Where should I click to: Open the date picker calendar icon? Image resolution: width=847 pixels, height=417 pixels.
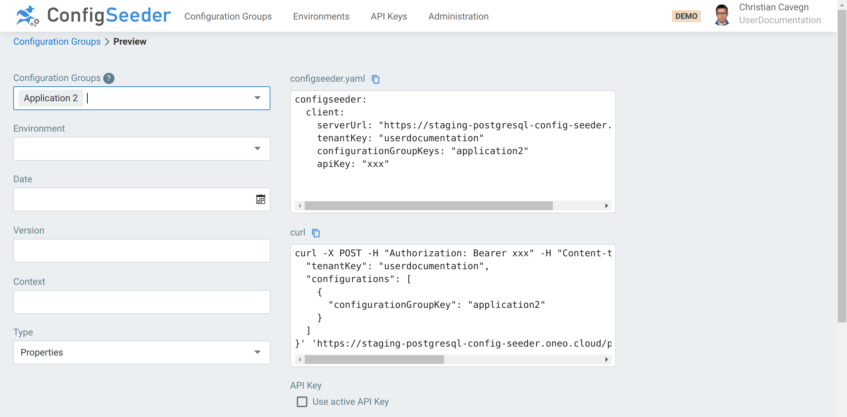click(x=260, y=199)
